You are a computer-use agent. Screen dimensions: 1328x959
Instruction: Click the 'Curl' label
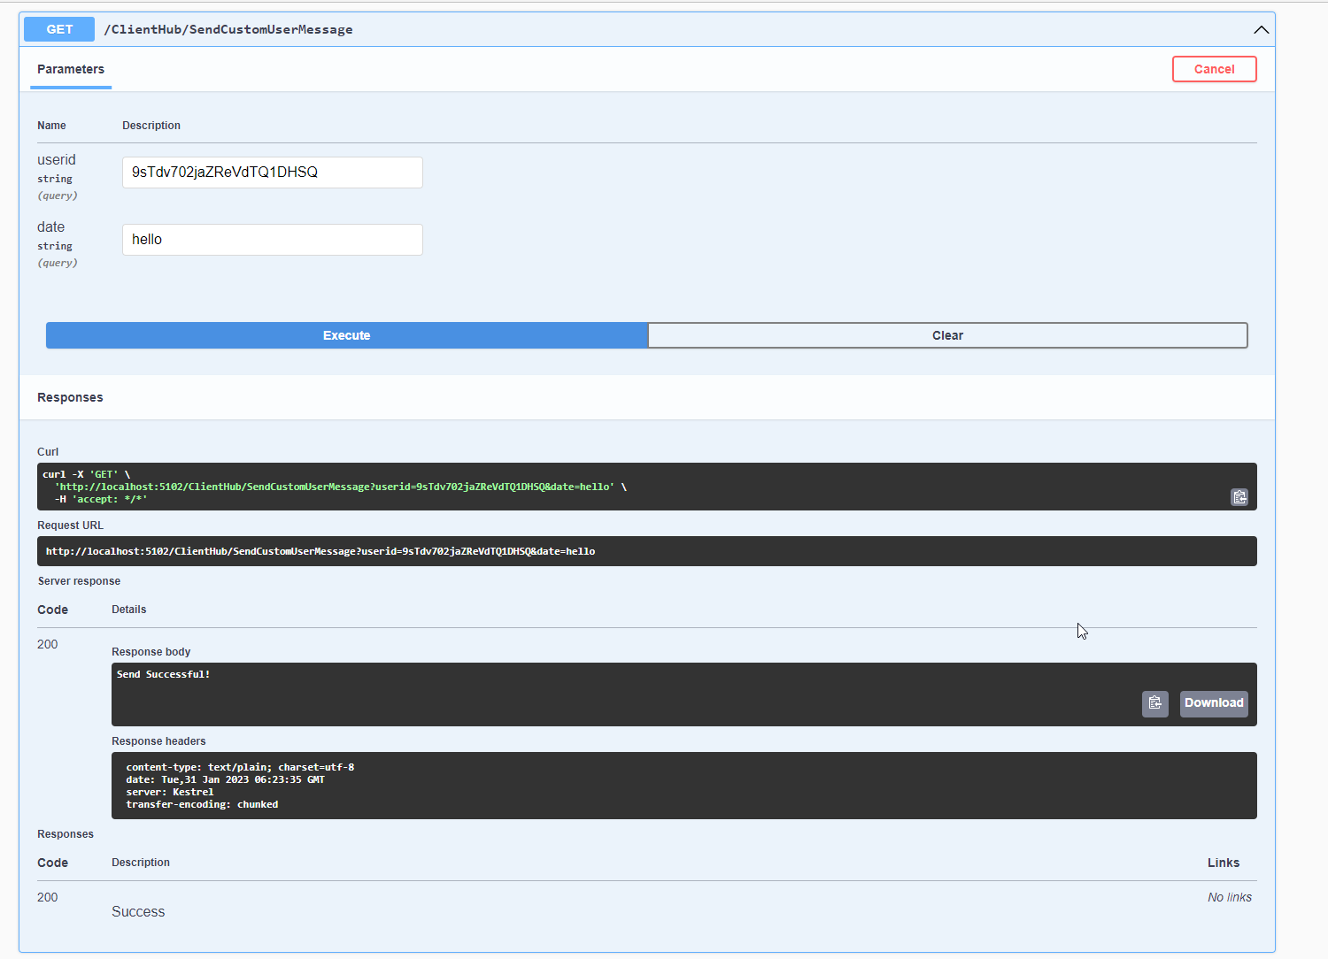48,452
